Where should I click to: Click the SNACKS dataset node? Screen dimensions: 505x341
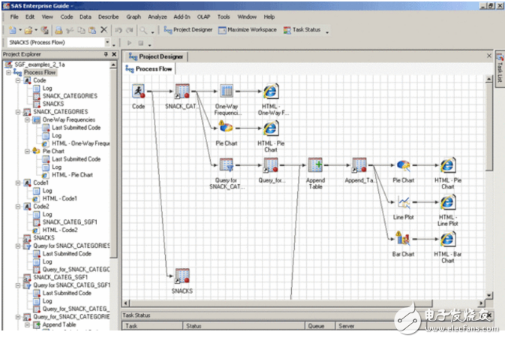(182, 276)
